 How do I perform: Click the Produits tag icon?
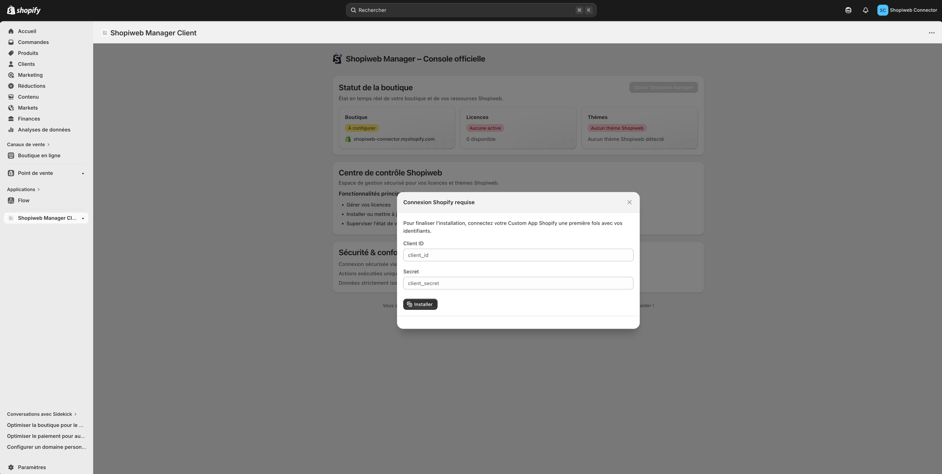click(x=11, y=53)
